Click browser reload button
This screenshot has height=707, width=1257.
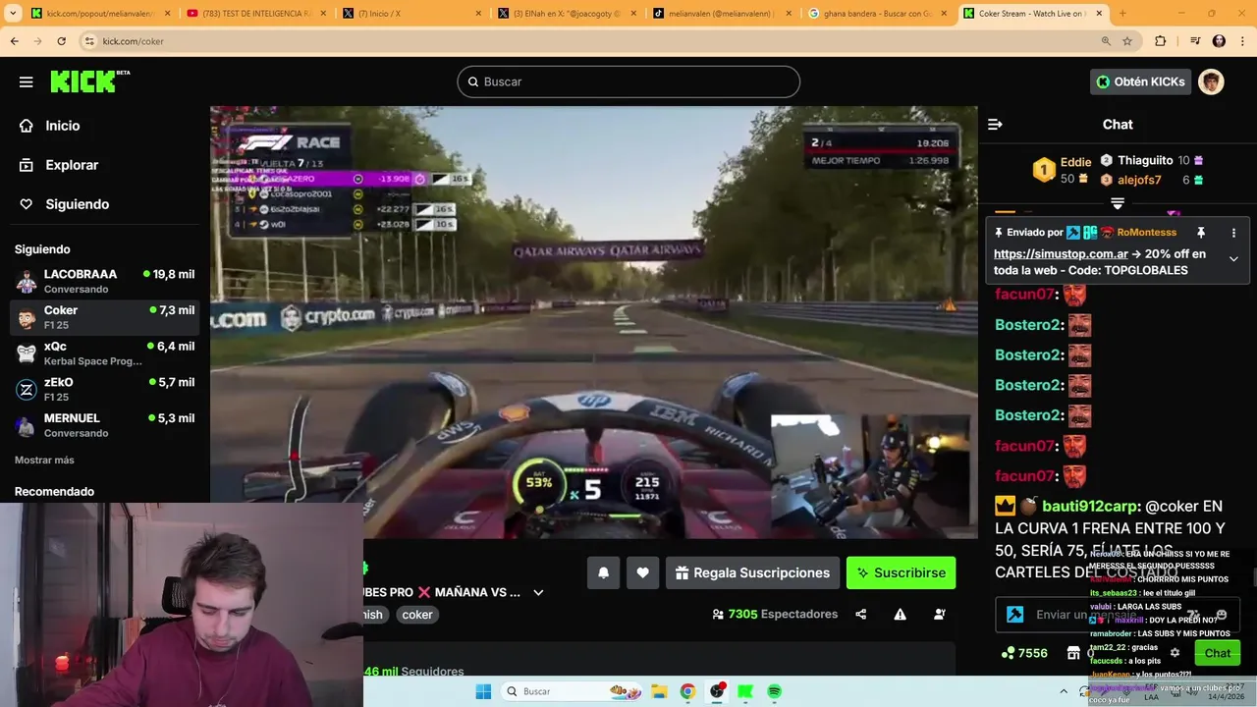tap(61, 41)
